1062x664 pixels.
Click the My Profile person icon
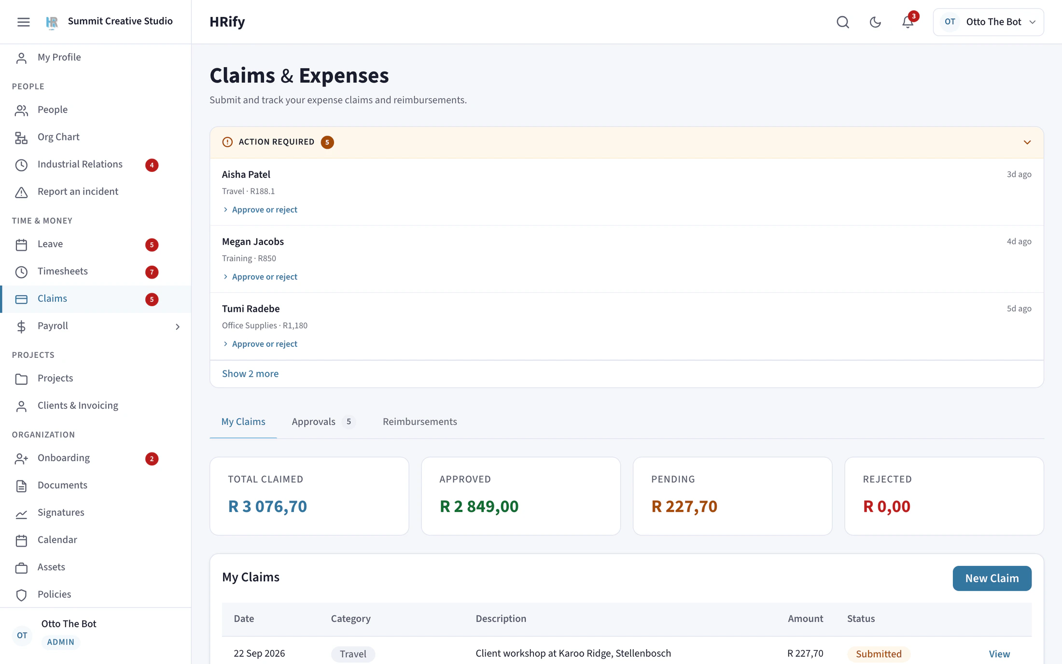[21, 58]
